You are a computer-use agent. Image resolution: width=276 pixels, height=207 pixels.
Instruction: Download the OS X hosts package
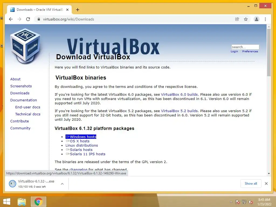tap(78, 141)
